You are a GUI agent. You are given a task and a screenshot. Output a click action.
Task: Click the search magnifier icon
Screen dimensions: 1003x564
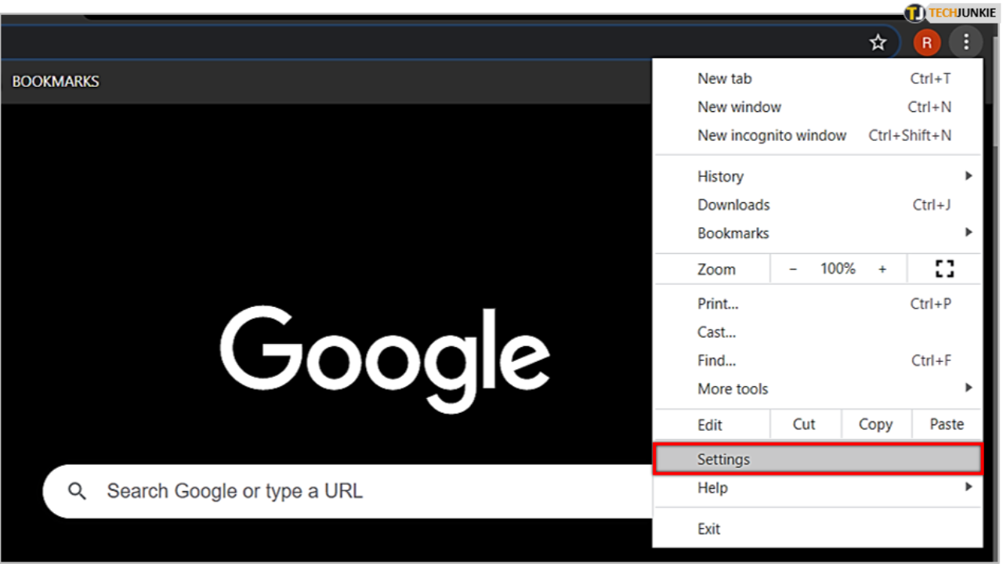click(x=77, y=490)
